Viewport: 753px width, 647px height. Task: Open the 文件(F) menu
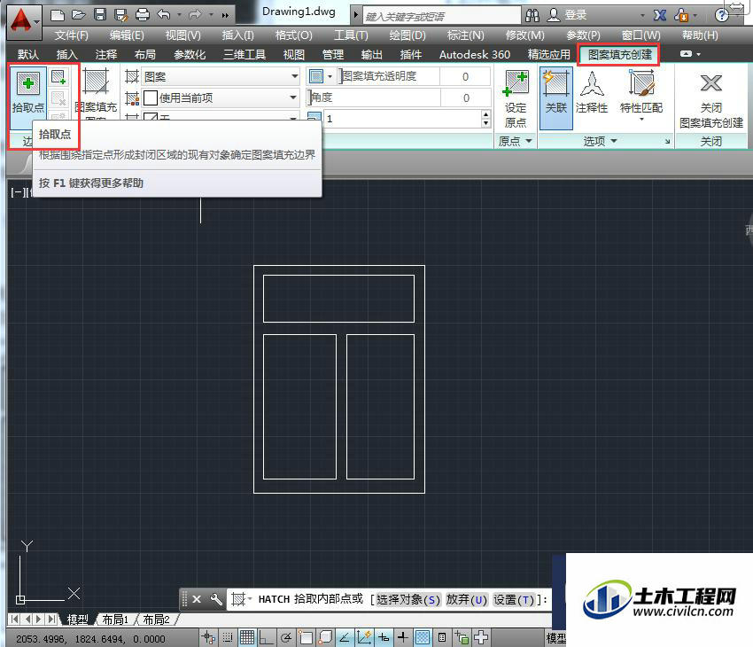click(71, 35)
